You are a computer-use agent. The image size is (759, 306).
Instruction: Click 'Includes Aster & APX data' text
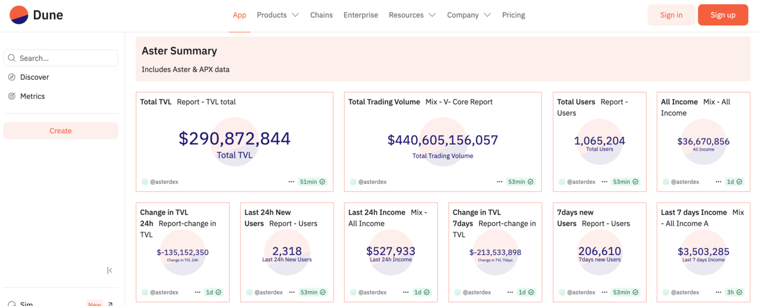coord(186,69)
